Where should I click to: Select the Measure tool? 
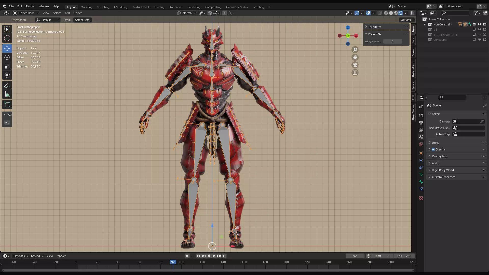(7, 95)
